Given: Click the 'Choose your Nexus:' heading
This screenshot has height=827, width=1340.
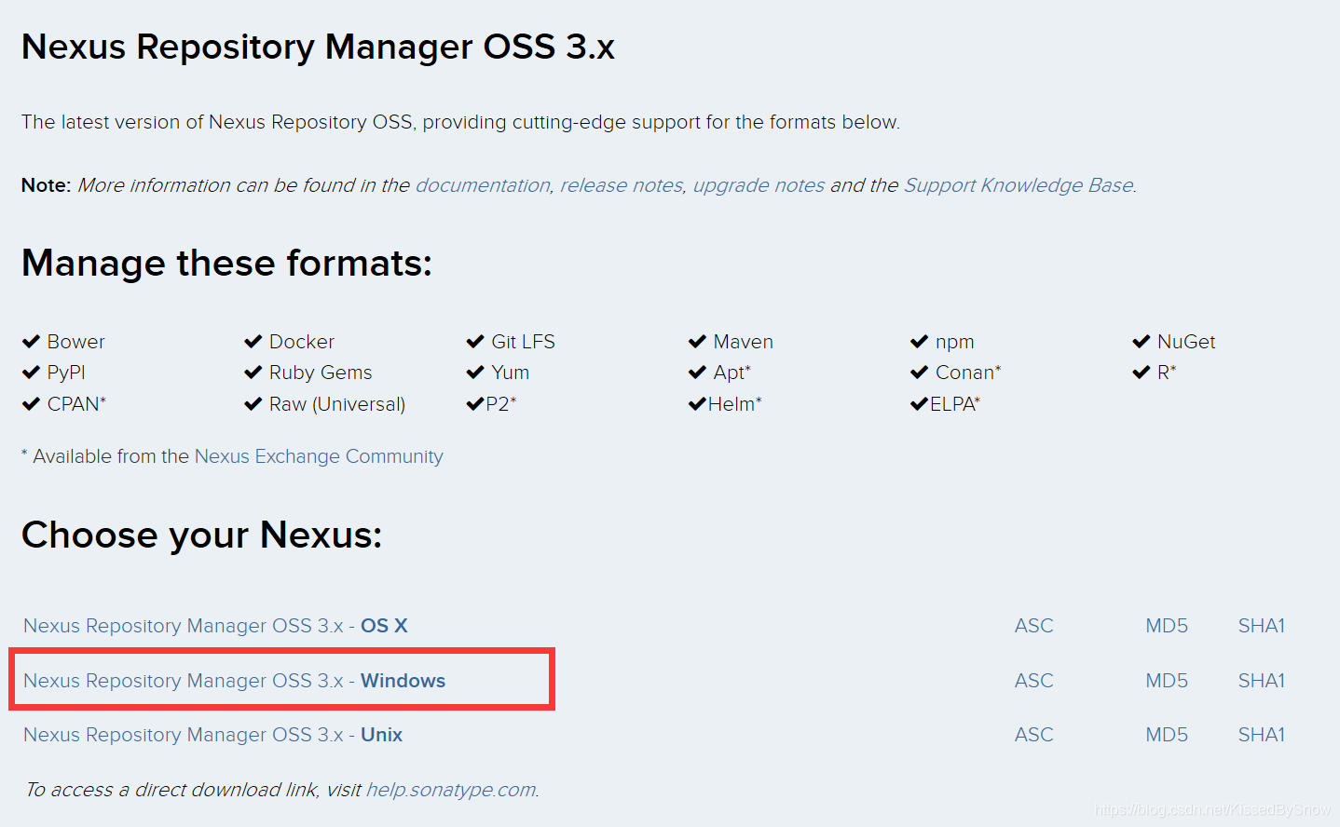Looking at the screenshot, I should click(201, 536).
